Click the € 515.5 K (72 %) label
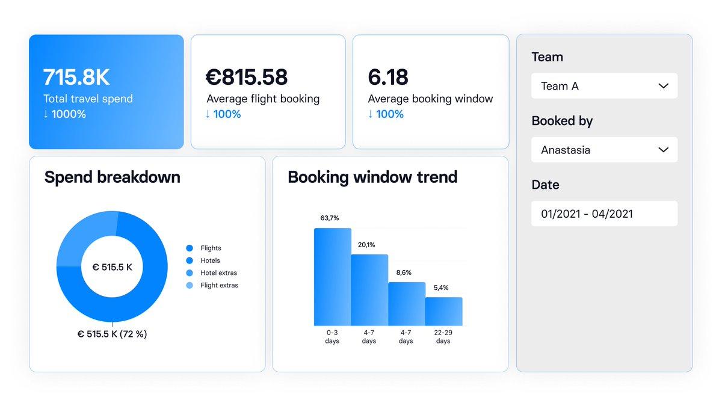 pos(113,334)
